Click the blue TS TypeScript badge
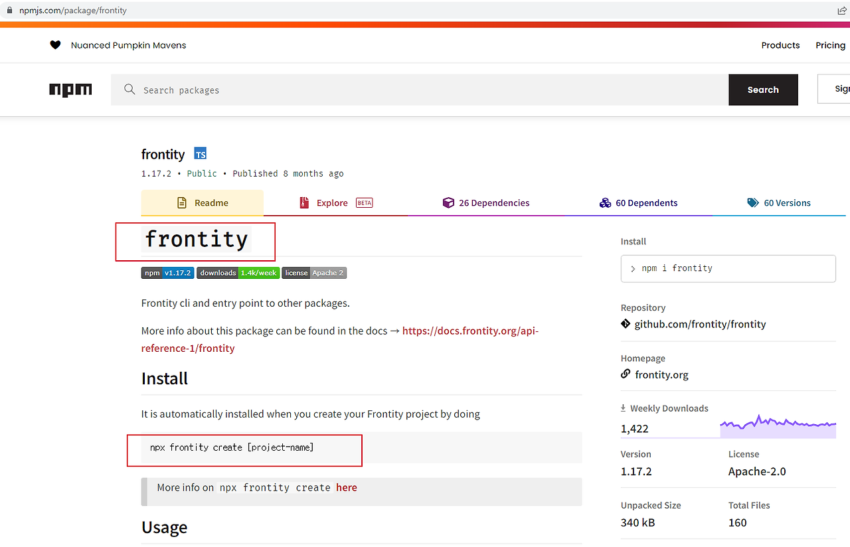850x547 pixels. (x=201, y=154)
